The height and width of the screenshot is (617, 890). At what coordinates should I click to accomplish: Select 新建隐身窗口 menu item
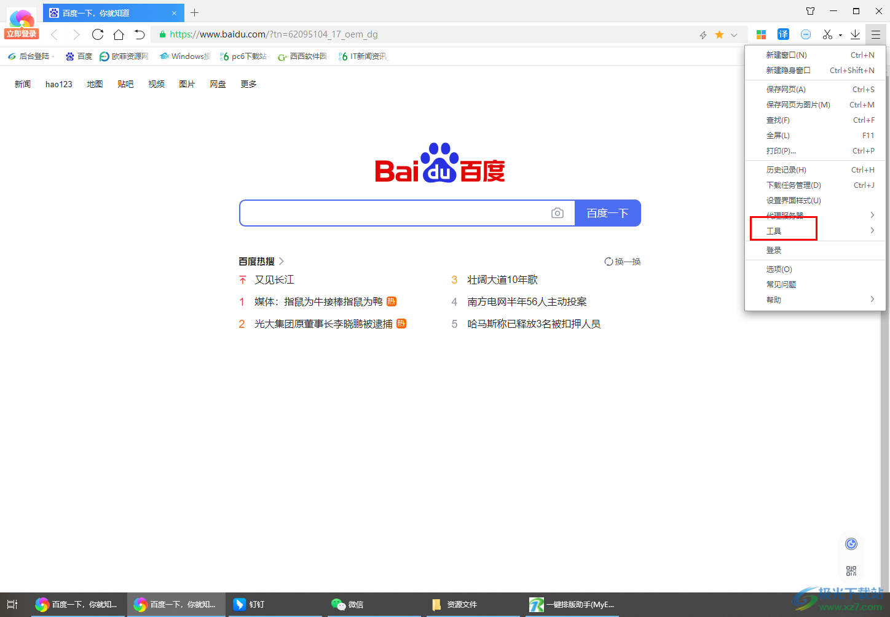click(816, 71)
